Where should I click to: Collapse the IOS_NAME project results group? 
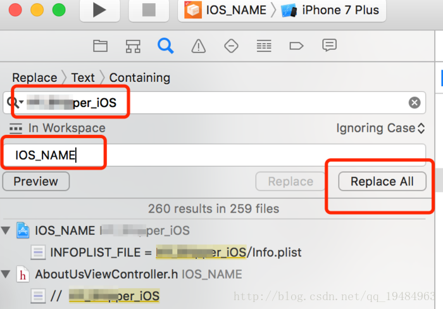coord(7,230)
